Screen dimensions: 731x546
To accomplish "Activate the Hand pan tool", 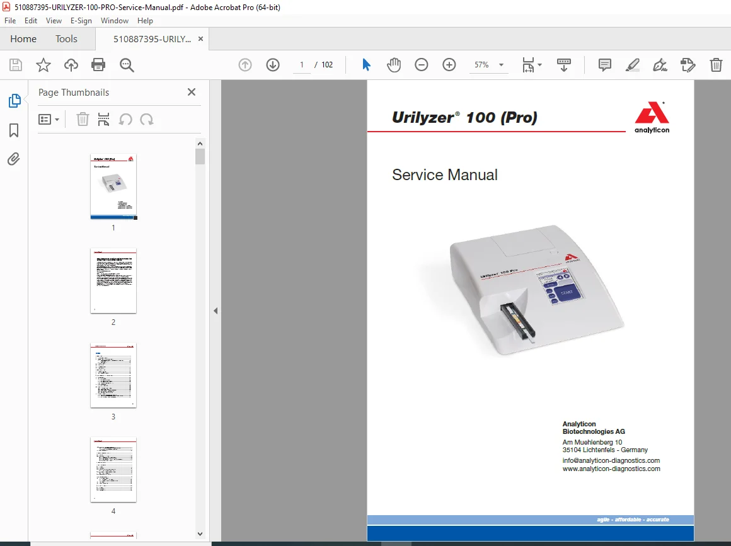I will pyautogui.click(x=394, y=65).
